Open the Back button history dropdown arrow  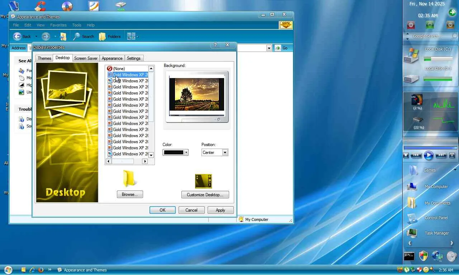[36, 37]
